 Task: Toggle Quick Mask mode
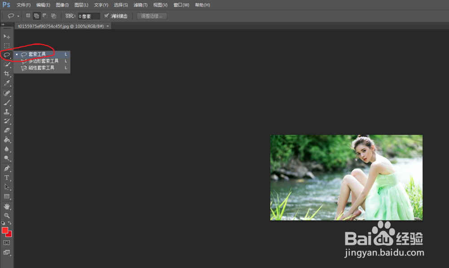pyautogui.click(x=7, y=242)
